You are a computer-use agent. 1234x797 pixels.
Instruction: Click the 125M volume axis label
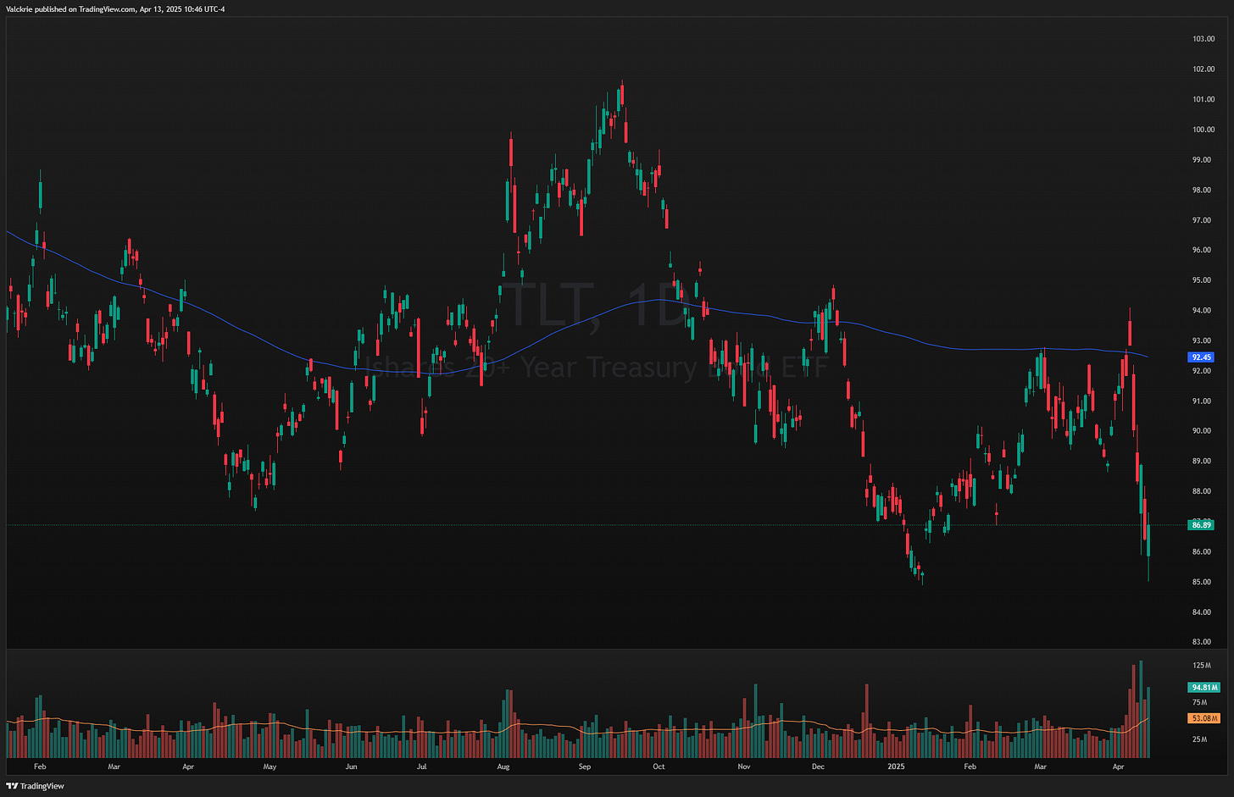[x=1201, y=666]
